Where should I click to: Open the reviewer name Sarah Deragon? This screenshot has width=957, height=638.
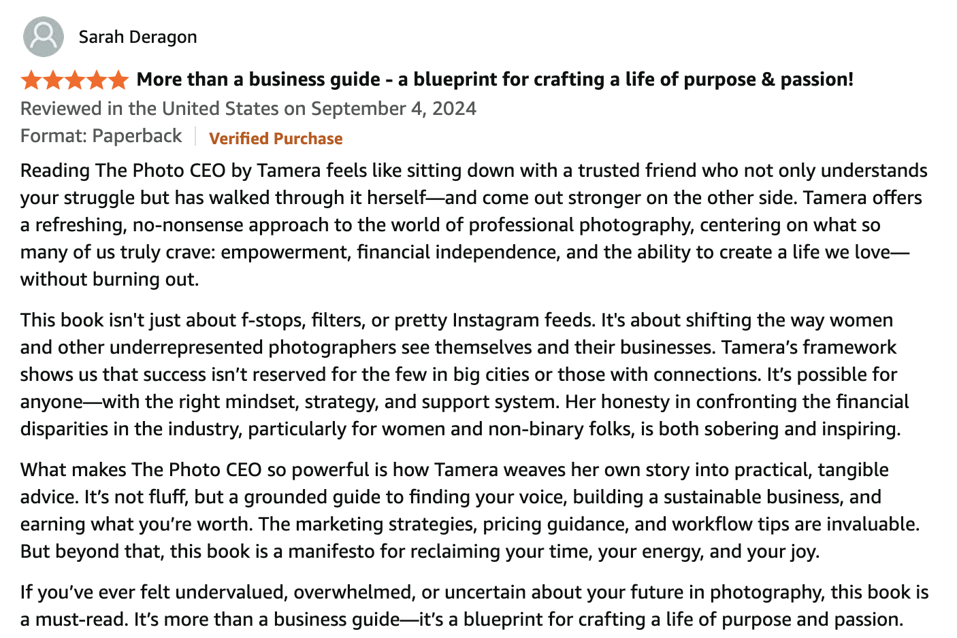137,37
